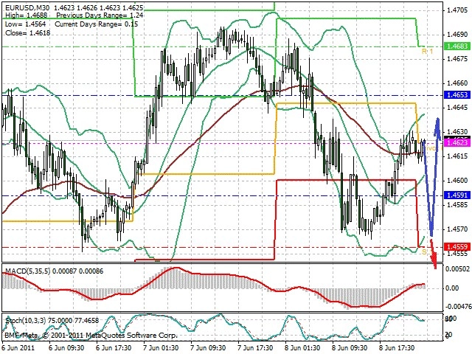Image resolution: width=472 pixels, height=354 pixels.
Task: Click the red 1.4559 S1 price label
Action: point(457,247)
